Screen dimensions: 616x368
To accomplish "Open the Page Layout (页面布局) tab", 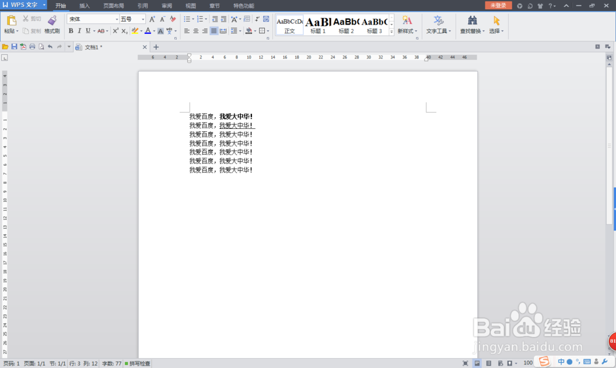I will [113, 6].
